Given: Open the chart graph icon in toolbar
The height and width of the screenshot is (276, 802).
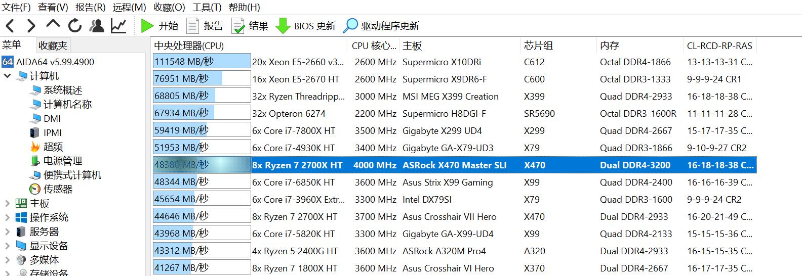Looking at the screenshot, I should pos(118,25).
